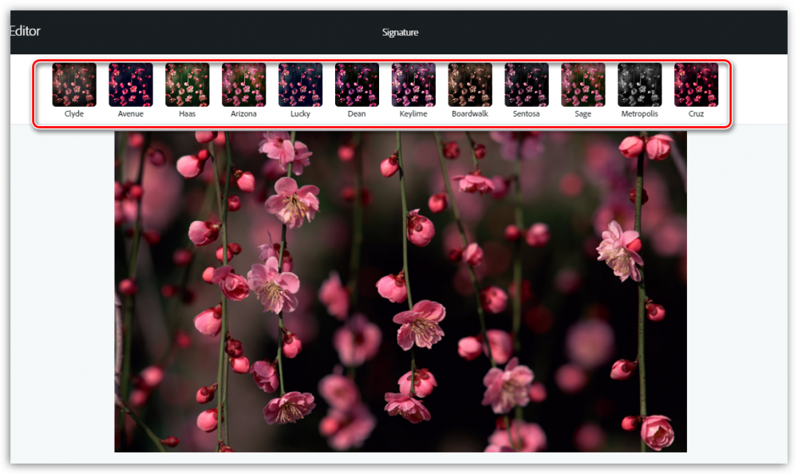Screen dimensions: 798x474
Task: Click the "Boardwalk" filter name label
Action: coord(470,114)
